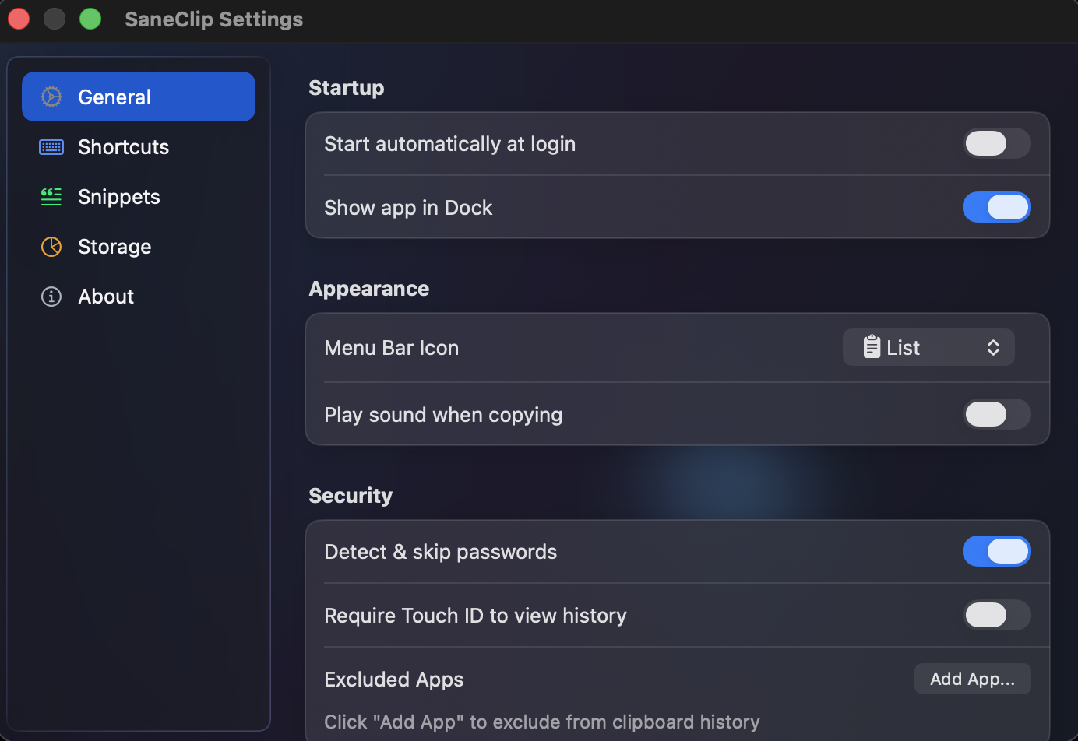The height and width of the screenshot is (741, 1078).
Task: Click the green Snippets quote icon
Action: coord(51,197)
